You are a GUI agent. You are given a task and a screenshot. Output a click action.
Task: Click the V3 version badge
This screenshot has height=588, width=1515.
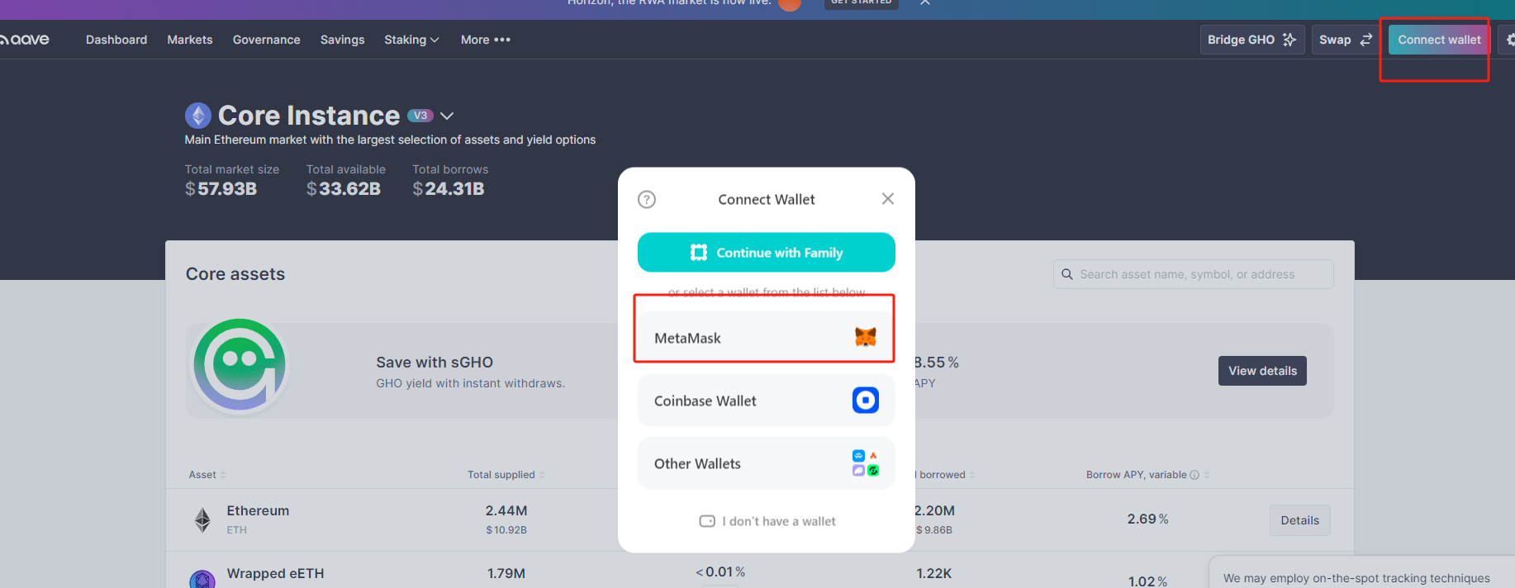pos(420,116)
